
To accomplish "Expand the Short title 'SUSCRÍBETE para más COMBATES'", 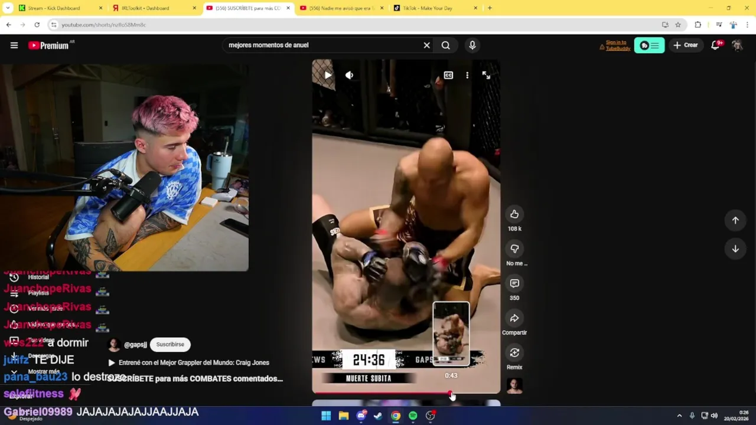I will (x=195, y=378).
